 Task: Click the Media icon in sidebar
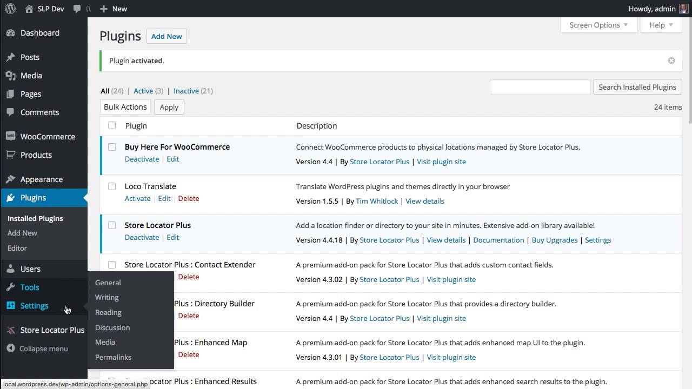tap(10, 76)
